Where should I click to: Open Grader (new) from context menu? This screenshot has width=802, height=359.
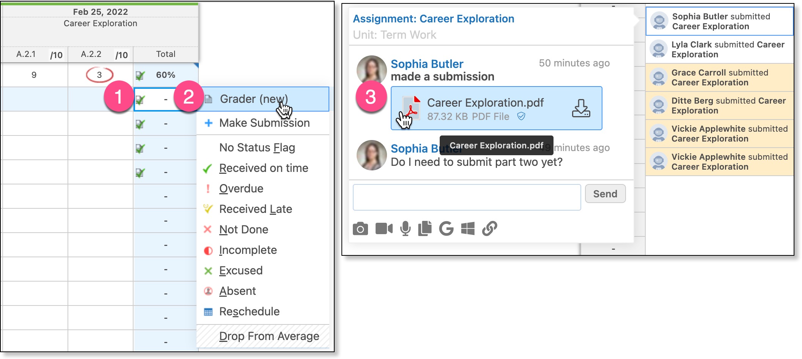[253, 99]
